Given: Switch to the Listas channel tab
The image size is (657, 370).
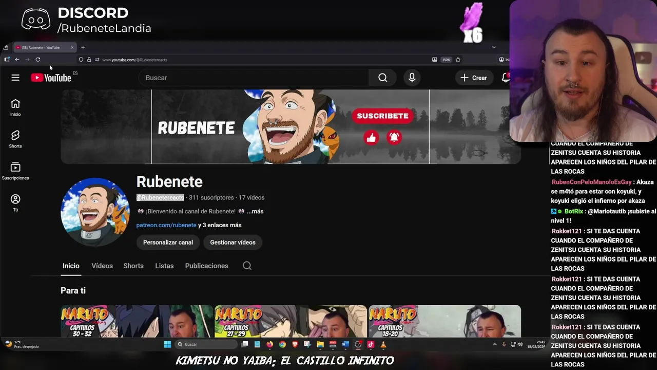Looking at the screenshot, I should (x=164, y=266).
